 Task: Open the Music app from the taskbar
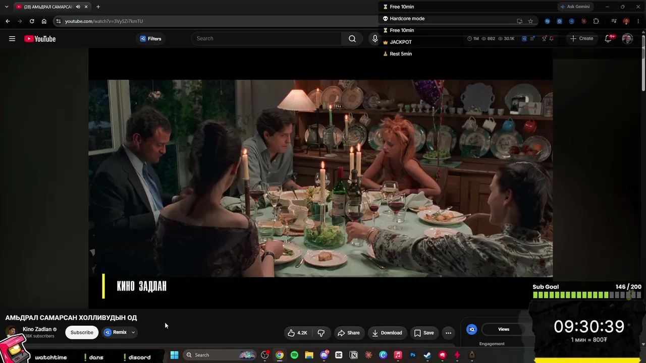(x=398, y=355)
